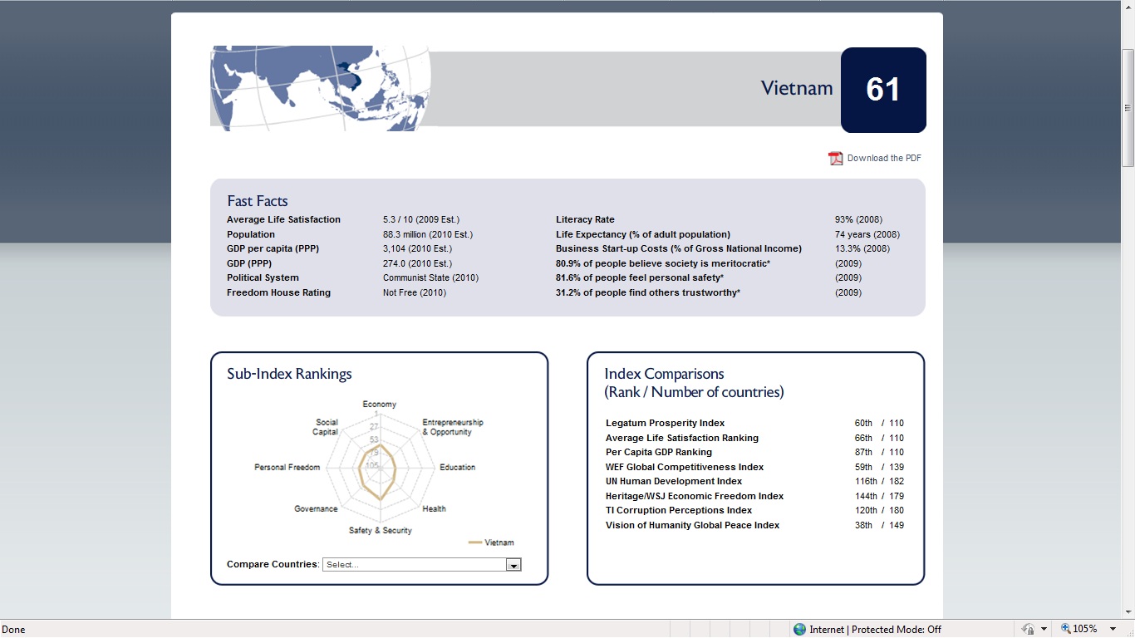Click the rank 61 badge
Viewport: 1135px width, 638px height.
tap(882, 90)
